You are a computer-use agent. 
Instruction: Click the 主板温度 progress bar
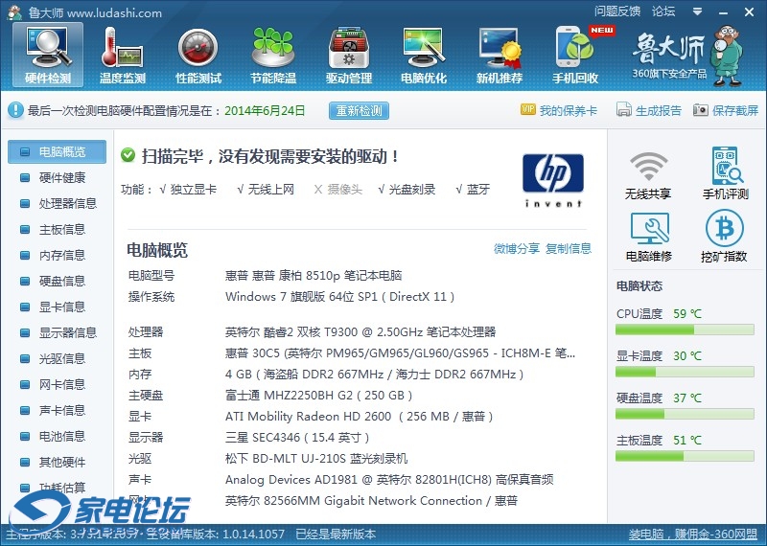pyautogui.click(x=685, y=457)
